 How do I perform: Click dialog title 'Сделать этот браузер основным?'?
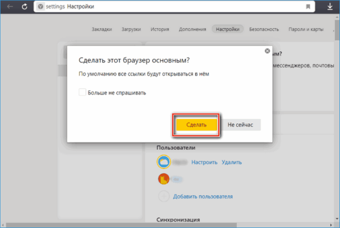(134, 60)
